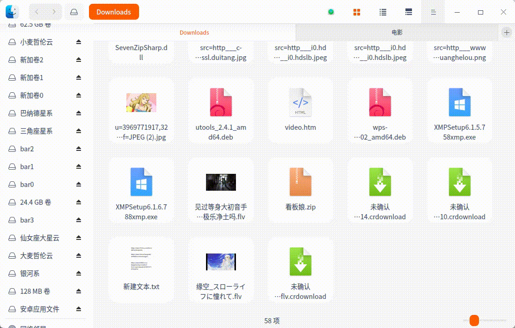Eject the 新加卷0 volume
Screen dimensions: 515x328
pyautogui.click(x=79, y=95)
